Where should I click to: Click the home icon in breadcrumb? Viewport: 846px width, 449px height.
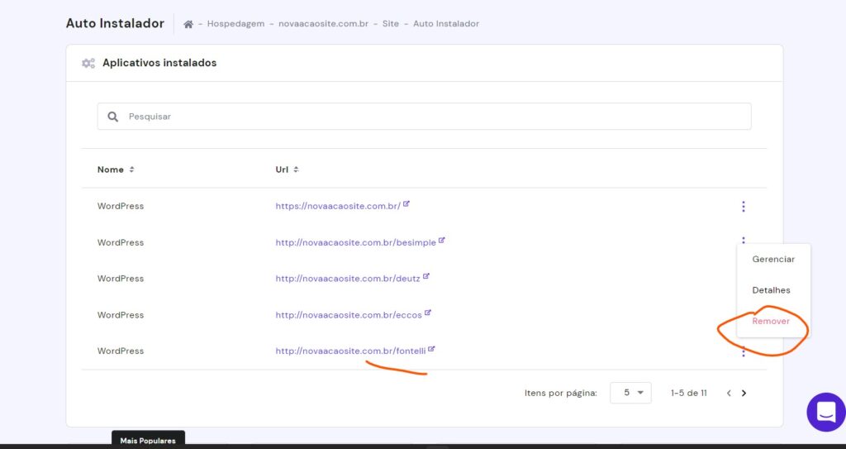click(188, 24)
